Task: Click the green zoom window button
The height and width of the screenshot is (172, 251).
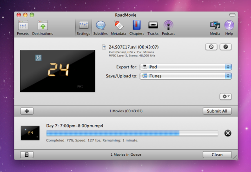Action: (x=32, y=15)
